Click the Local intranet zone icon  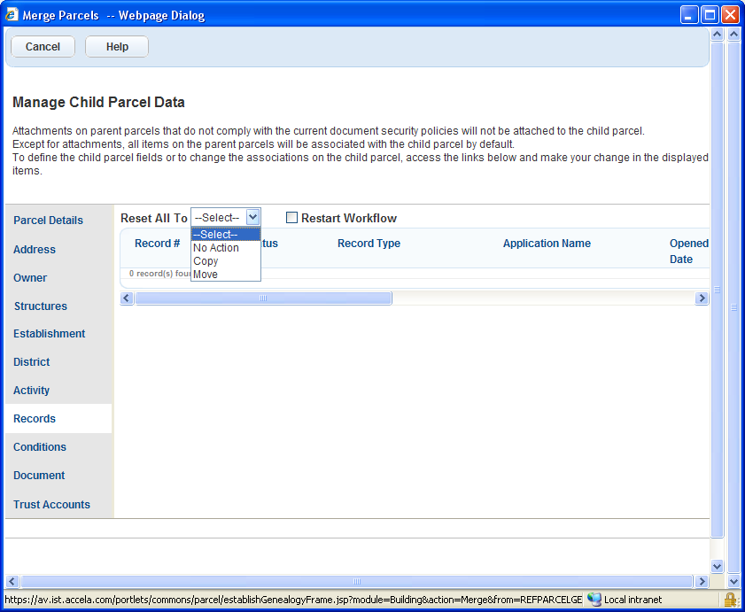pyautogui.click(x=594, y=600)
